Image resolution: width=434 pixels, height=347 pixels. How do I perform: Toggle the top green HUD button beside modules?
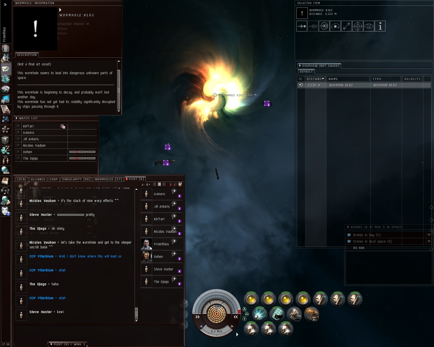tap(244, 309)
